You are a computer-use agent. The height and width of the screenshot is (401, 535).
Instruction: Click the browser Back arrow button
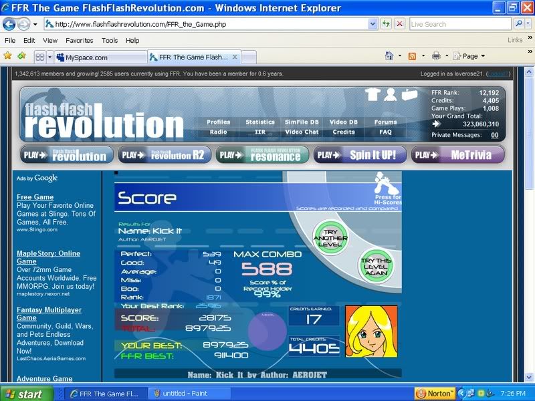(9, 24)
